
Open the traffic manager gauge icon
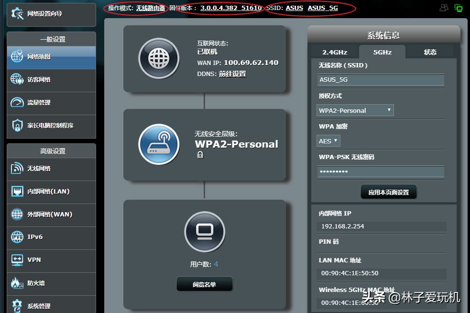click(17, 102)
